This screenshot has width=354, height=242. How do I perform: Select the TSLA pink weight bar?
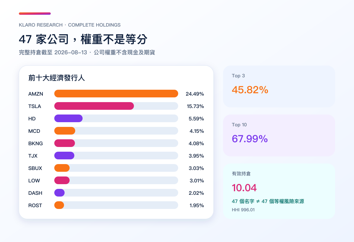(94, 106)
